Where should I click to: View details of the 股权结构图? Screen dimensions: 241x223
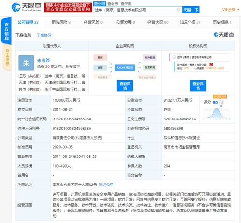pyautogui.click(x=198, y=86)
